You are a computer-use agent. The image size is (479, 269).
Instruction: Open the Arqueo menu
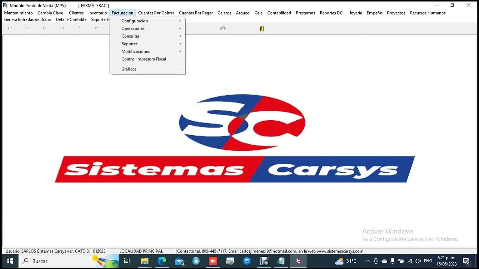pyautogui.click(x=242, y=13)
